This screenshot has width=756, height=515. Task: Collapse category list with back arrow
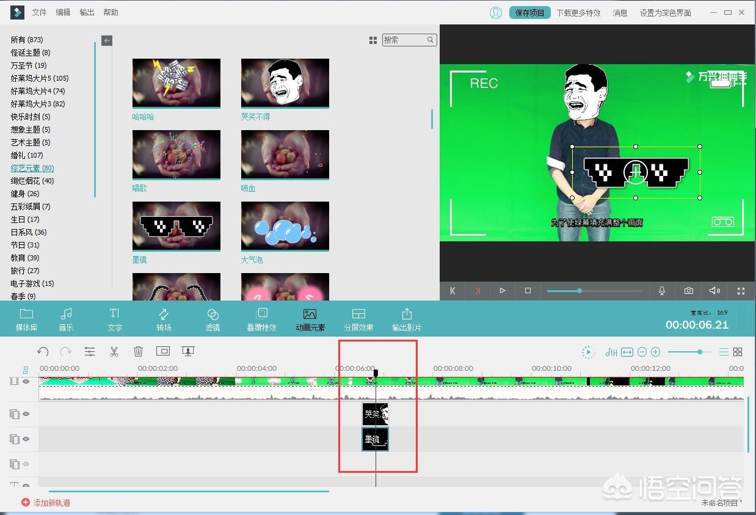tap(107, 40)
